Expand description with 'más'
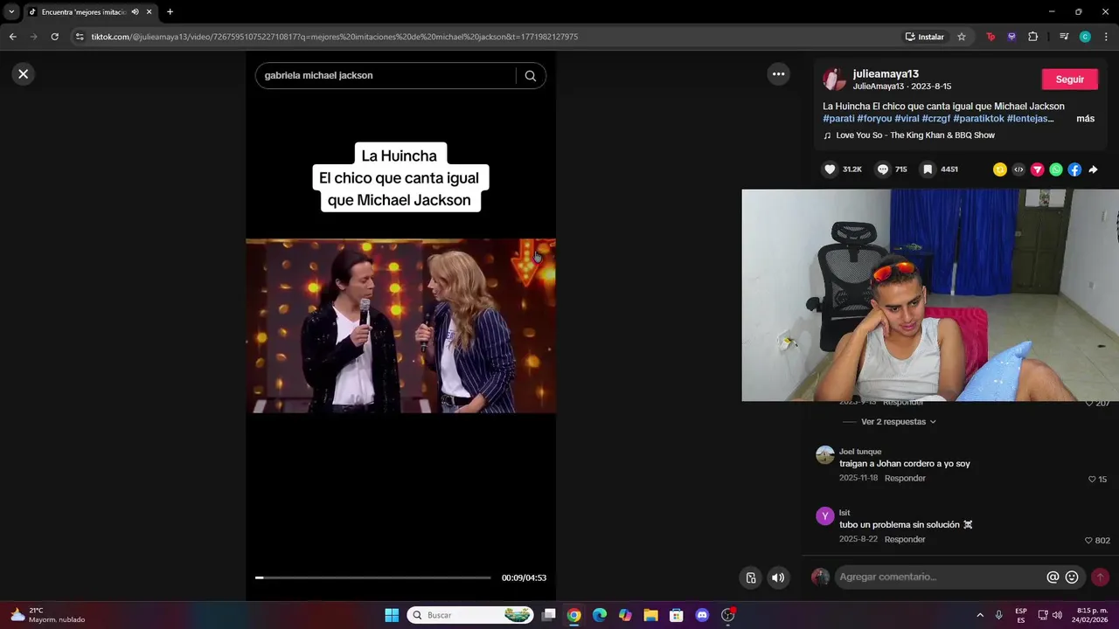This screenshot has height=629, width=1119. tap(1085, 119)
